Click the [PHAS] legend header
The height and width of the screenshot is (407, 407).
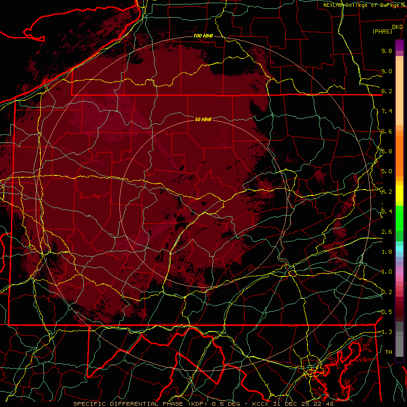coord(382,31)
